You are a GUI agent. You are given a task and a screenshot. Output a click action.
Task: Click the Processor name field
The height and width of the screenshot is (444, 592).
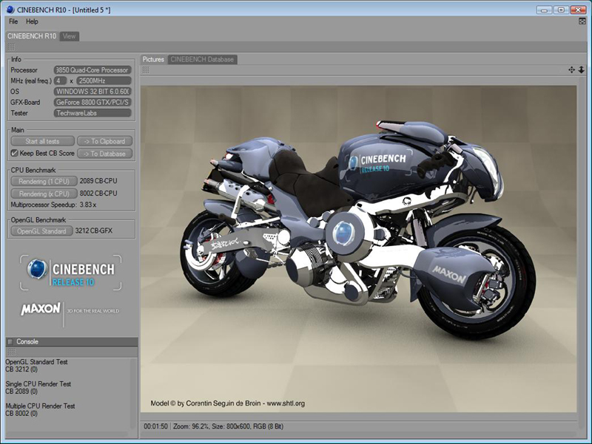point(92,70)
